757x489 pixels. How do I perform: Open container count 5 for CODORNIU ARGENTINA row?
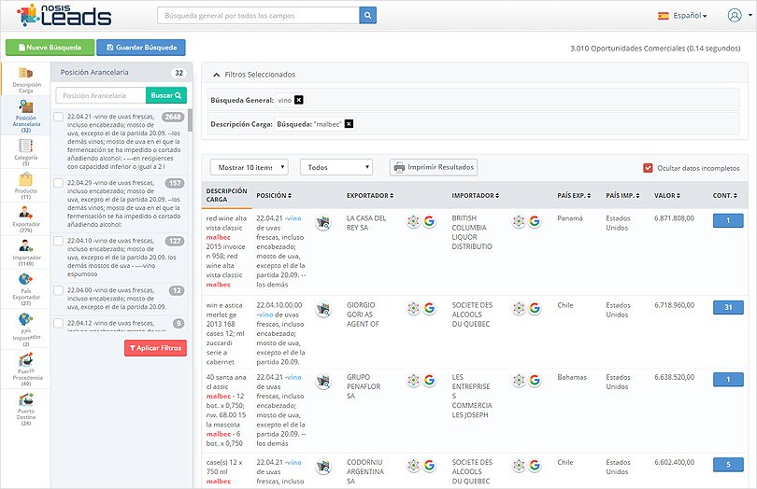coord(728,465)
